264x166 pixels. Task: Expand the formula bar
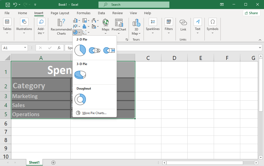(x=260, y=48)
